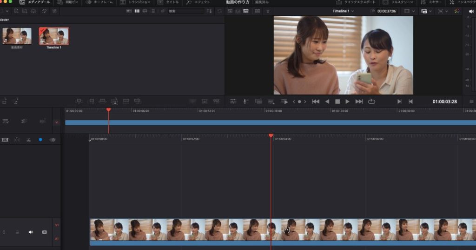Click the lower timeline playhead handle
The width and height of the screenshot is (476, 250).
pos(271,135)
